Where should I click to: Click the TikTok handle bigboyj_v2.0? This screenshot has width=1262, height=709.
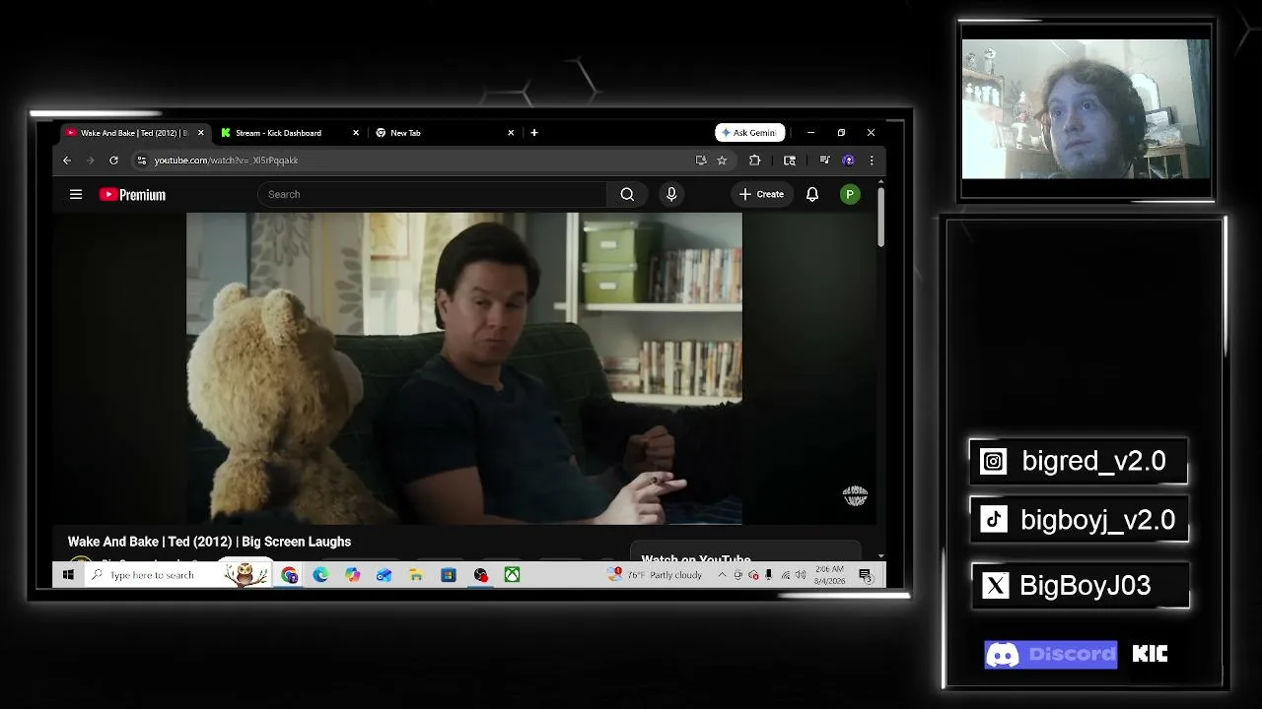[x=1097, y=520]
